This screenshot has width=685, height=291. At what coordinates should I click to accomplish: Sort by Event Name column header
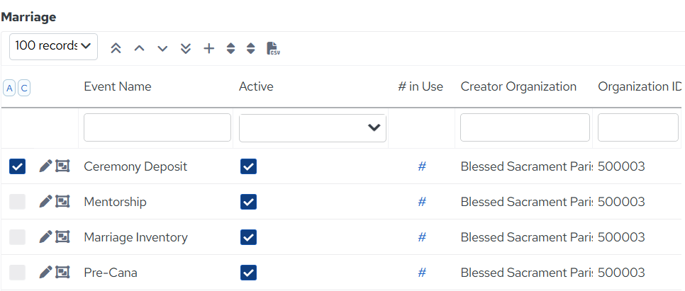[x=118, y=86]
